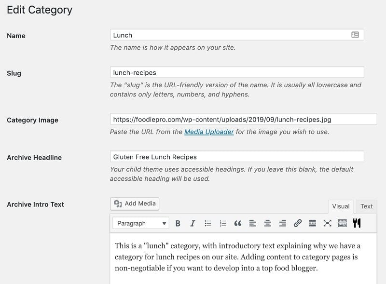
Task: Click the 'Category Image' label
Action: tap(32, 120)
